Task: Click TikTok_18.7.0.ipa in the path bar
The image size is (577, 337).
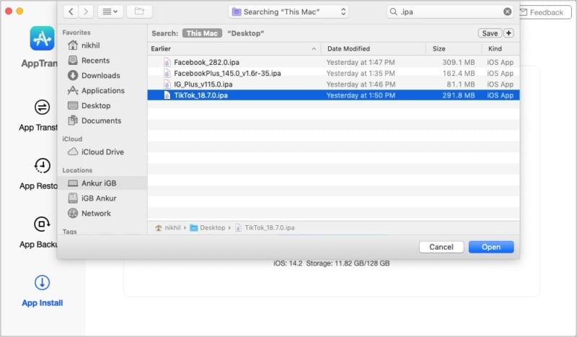Action: click(265, 227)
